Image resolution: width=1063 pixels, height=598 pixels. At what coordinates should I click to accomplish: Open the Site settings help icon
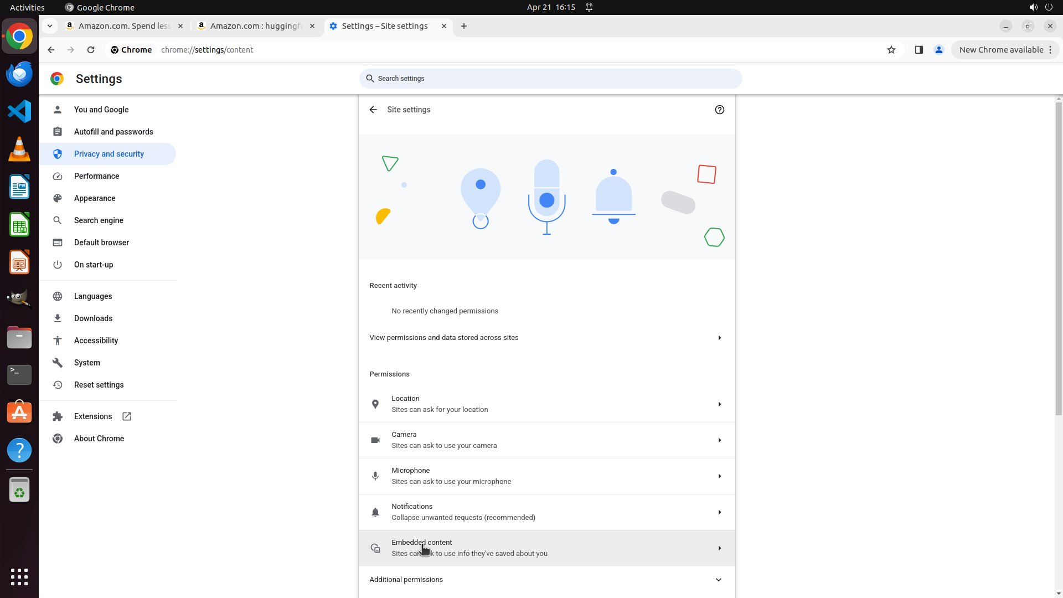[x=719, y=110]
